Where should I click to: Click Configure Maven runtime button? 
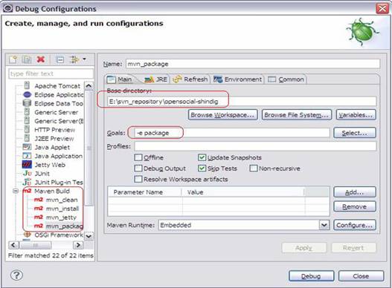pos(355,225)
